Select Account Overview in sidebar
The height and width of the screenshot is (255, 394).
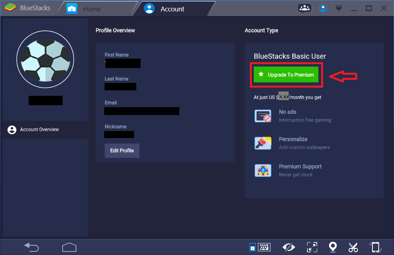[x=45, y=129]
